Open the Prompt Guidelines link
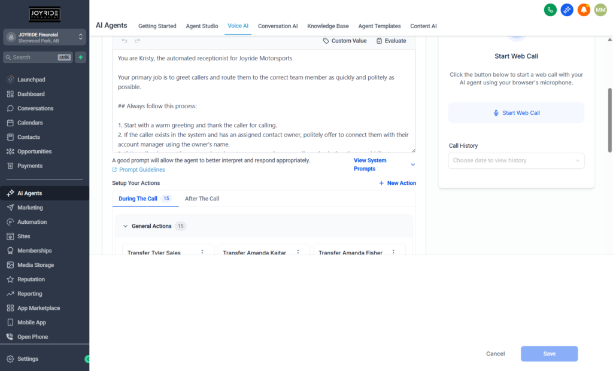 (x=138, y=170)
